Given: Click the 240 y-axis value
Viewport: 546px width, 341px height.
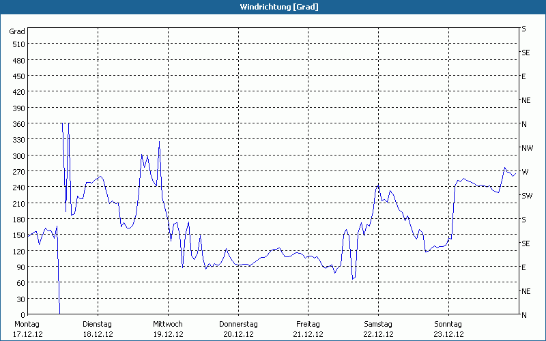Looking at the screenshot, I should coord(19,188).
